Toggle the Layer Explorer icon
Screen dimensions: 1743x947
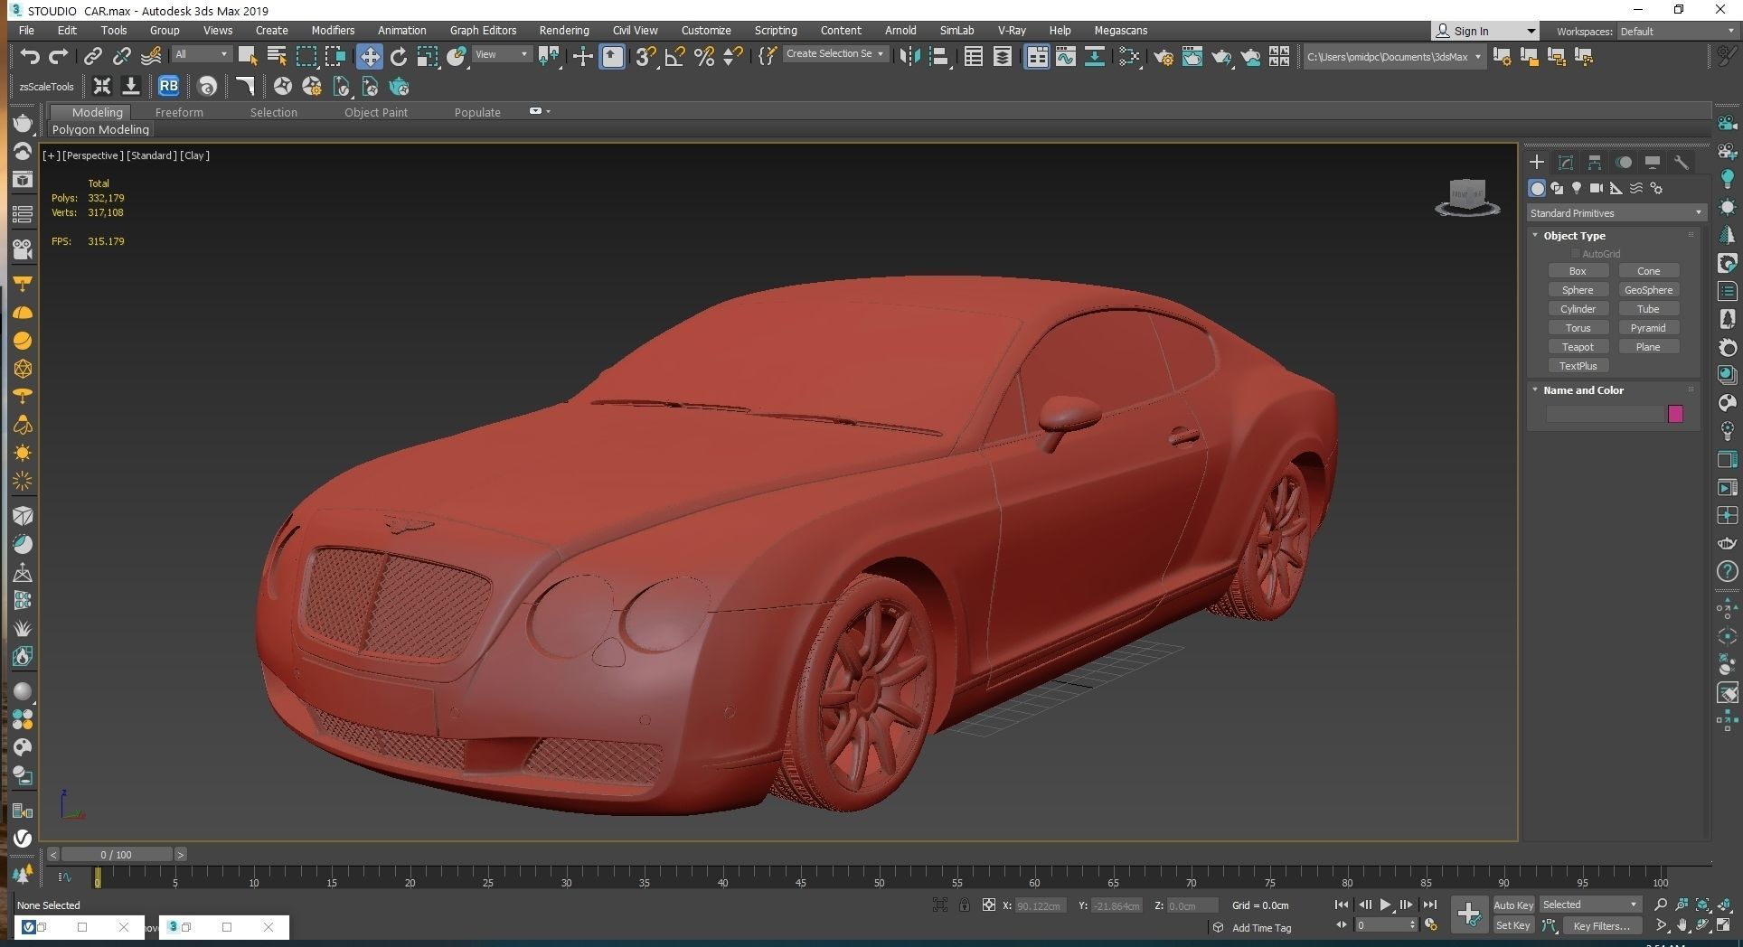click(x=1003, y=57)
